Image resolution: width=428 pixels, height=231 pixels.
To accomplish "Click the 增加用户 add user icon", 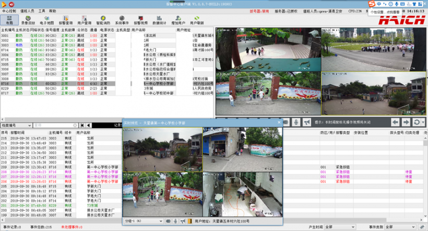I will [178, 20].
